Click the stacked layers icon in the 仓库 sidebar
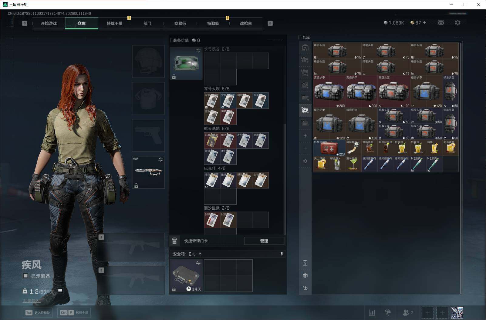Viewport: 486px width, 320px height. [305, 275]
